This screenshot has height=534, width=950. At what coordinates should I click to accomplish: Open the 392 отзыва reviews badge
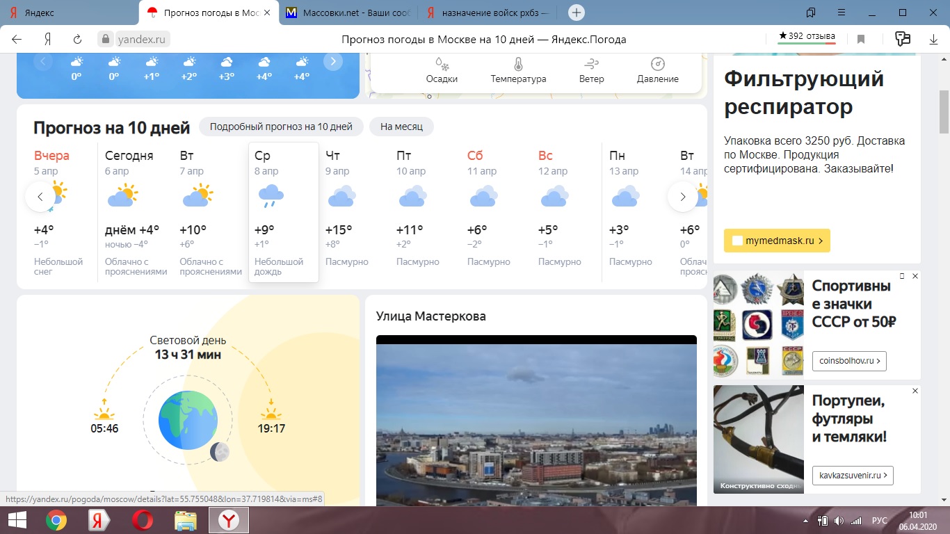[807, 37]
